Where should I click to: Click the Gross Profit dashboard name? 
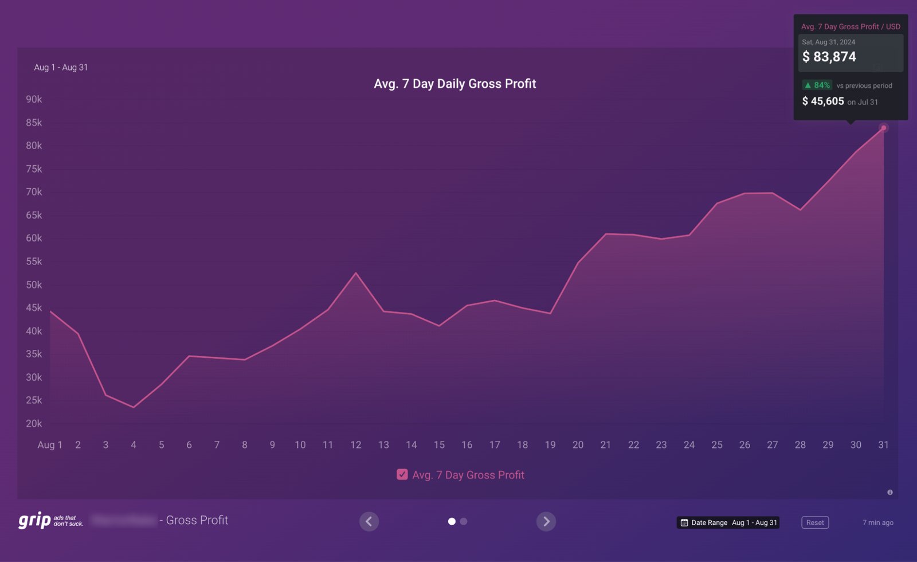[x=197, y=520]
